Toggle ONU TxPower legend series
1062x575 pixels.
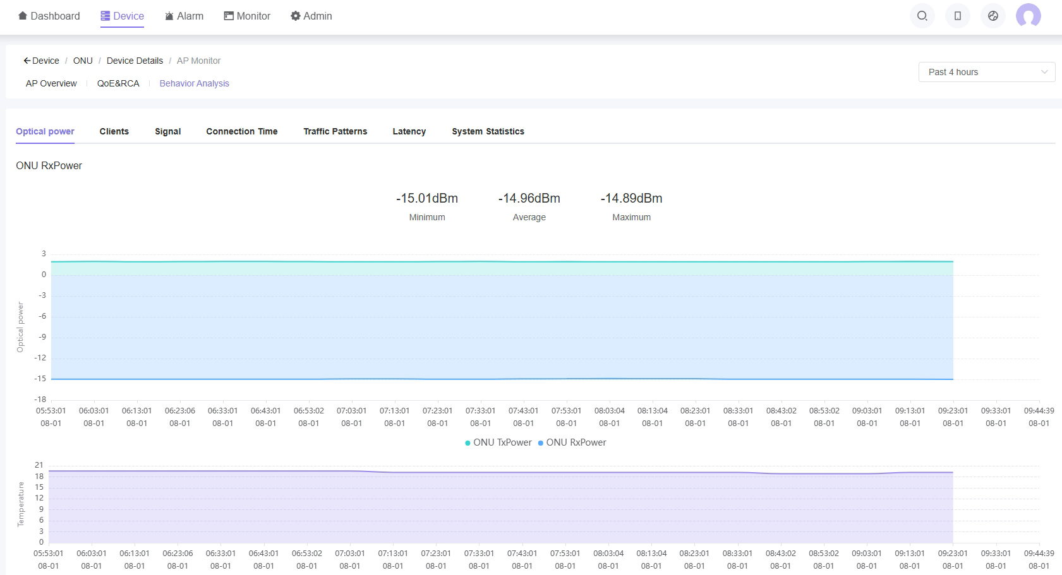pos(498,442)
